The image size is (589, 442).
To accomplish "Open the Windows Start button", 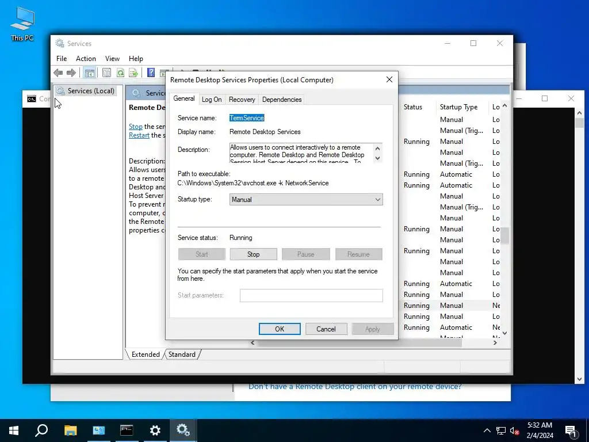I will (14, 430).
